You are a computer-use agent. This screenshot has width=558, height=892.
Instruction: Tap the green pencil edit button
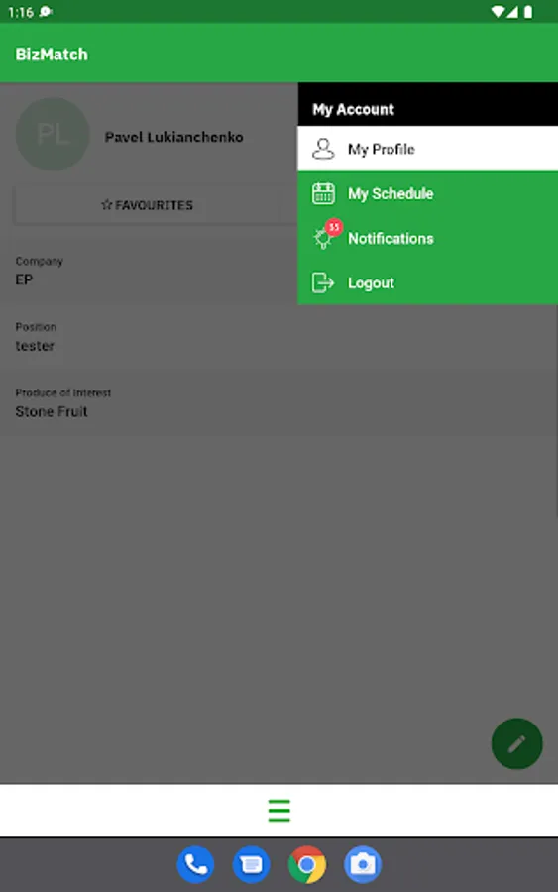[516, 743]
